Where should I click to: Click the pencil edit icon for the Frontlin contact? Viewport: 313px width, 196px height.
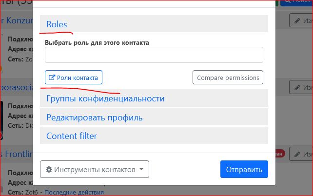tap(297, 155)
